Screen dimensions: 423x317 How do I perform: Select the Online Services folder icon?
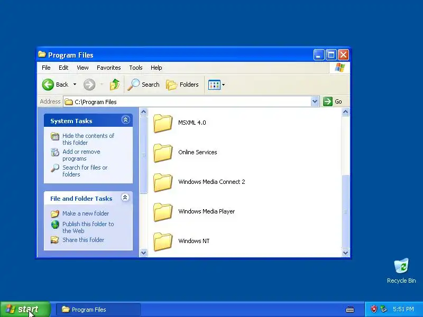(x=163, y=153)
